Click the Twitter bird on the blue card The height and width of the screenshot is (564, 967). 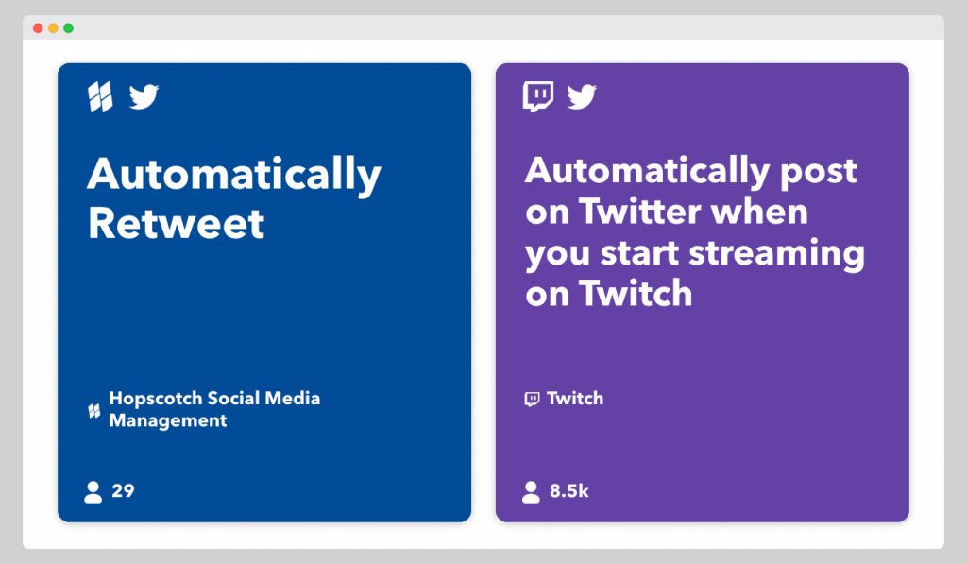pos(144,96)
